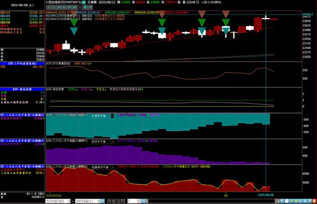Screen dimensions: 317x204
Task: Click the 保留空間 spinner arrows
Action: point(138,201)
